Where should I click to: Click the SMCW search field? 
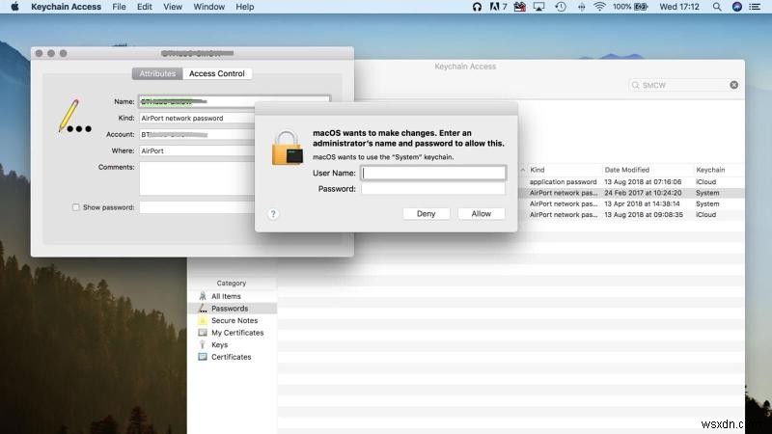[684, 85]
